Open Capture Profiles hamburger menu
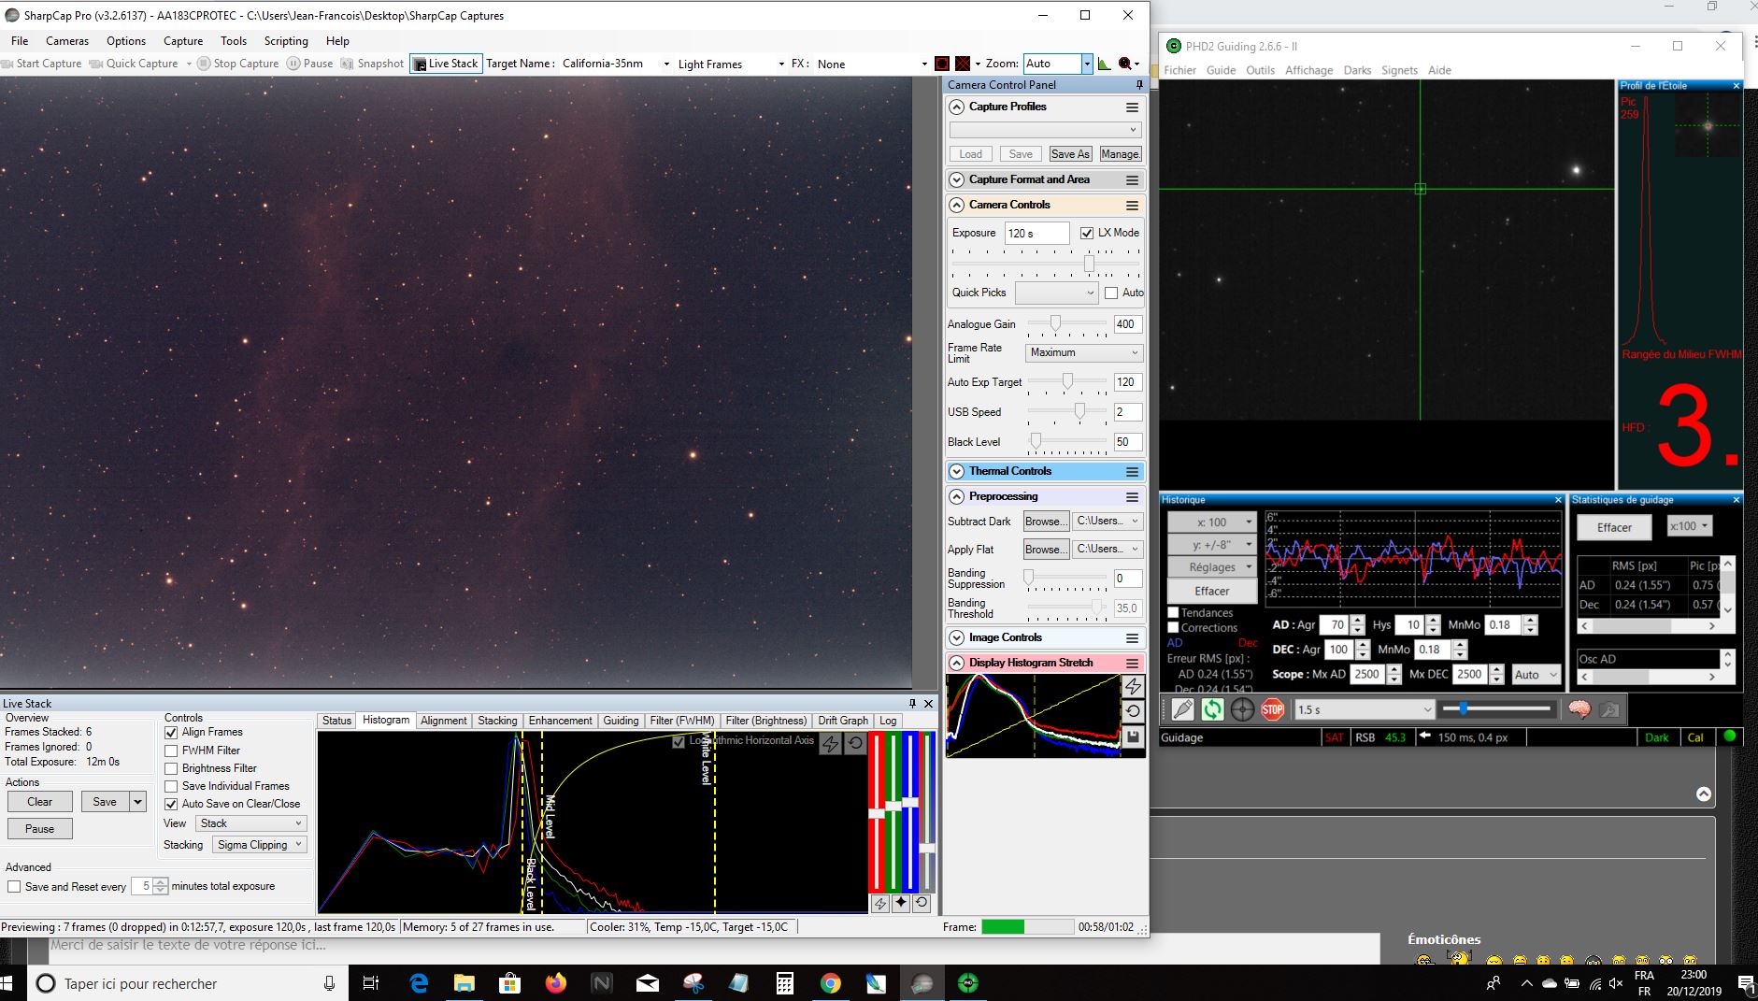 (1132, 107)
